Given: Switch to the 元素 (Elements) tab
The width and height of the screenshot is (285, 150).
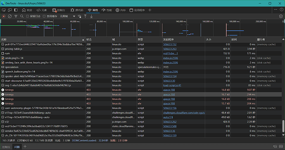Looking at the screenshot, I should (x=42, y=10).
